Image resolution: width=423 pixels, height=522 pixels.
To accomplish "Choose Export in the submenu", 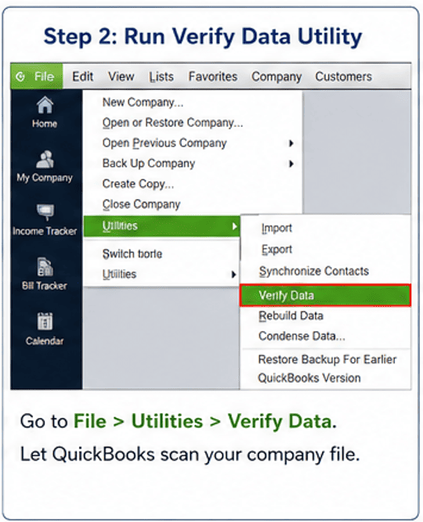I will click(326, 250).
